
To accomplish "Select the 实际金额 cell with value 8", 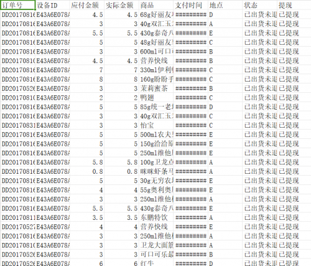I will pos(121,79).
